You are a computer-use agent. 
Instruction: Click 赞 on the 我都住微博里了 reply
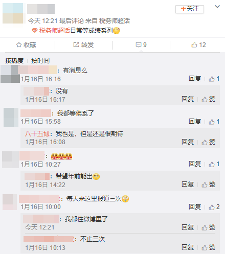pos(209,227)
